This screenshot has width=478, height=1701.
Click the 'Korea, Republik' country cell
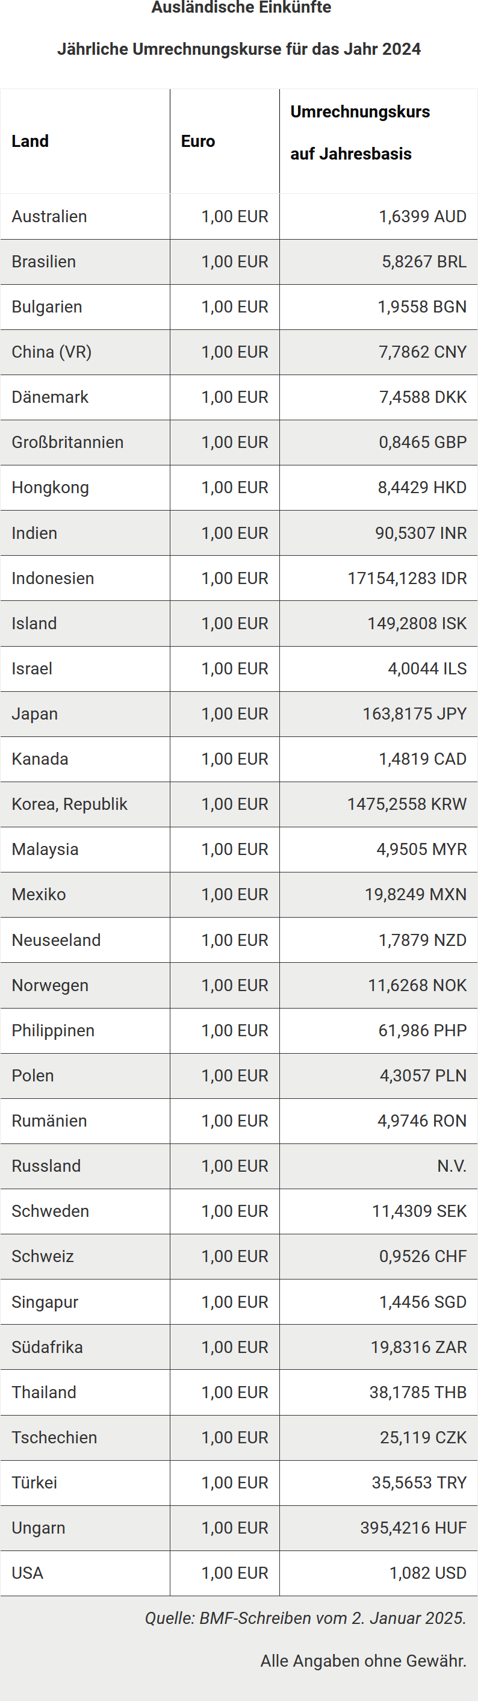pos(69,804)
